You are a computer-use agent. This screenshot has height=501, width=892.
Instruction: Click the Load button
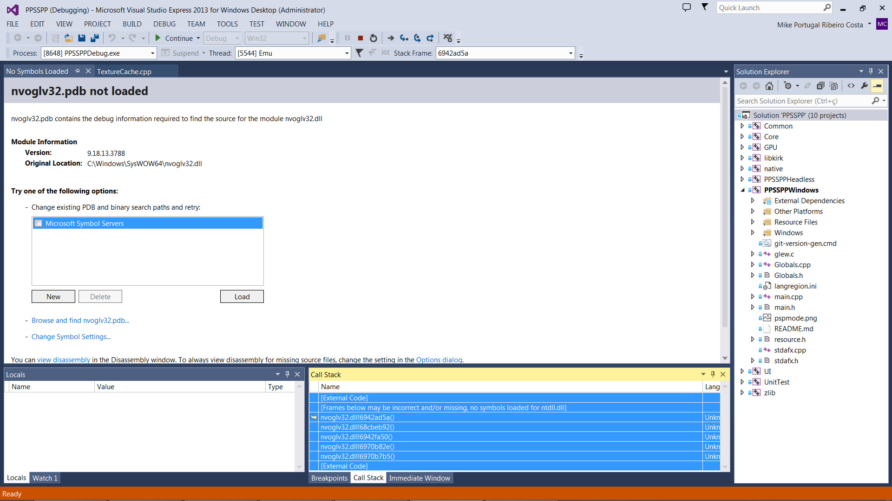pos(242,297)
